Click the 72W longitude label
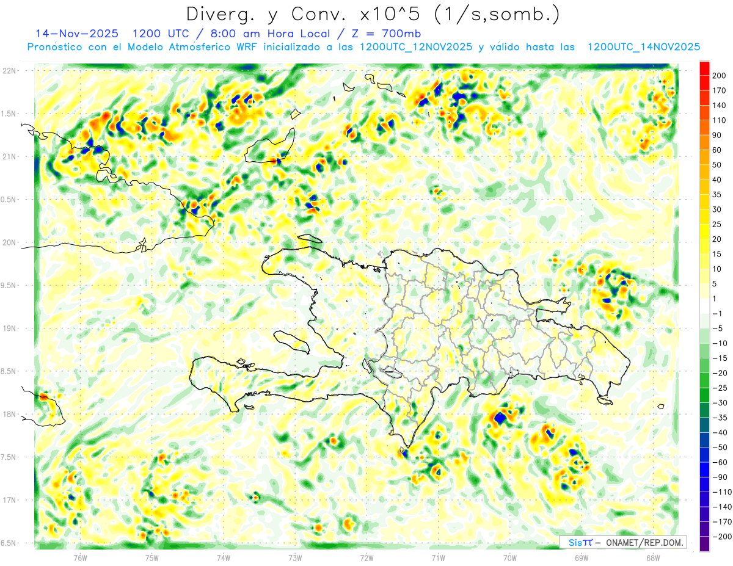The width and height of the screenshot is (733, 566). [366, 557]
